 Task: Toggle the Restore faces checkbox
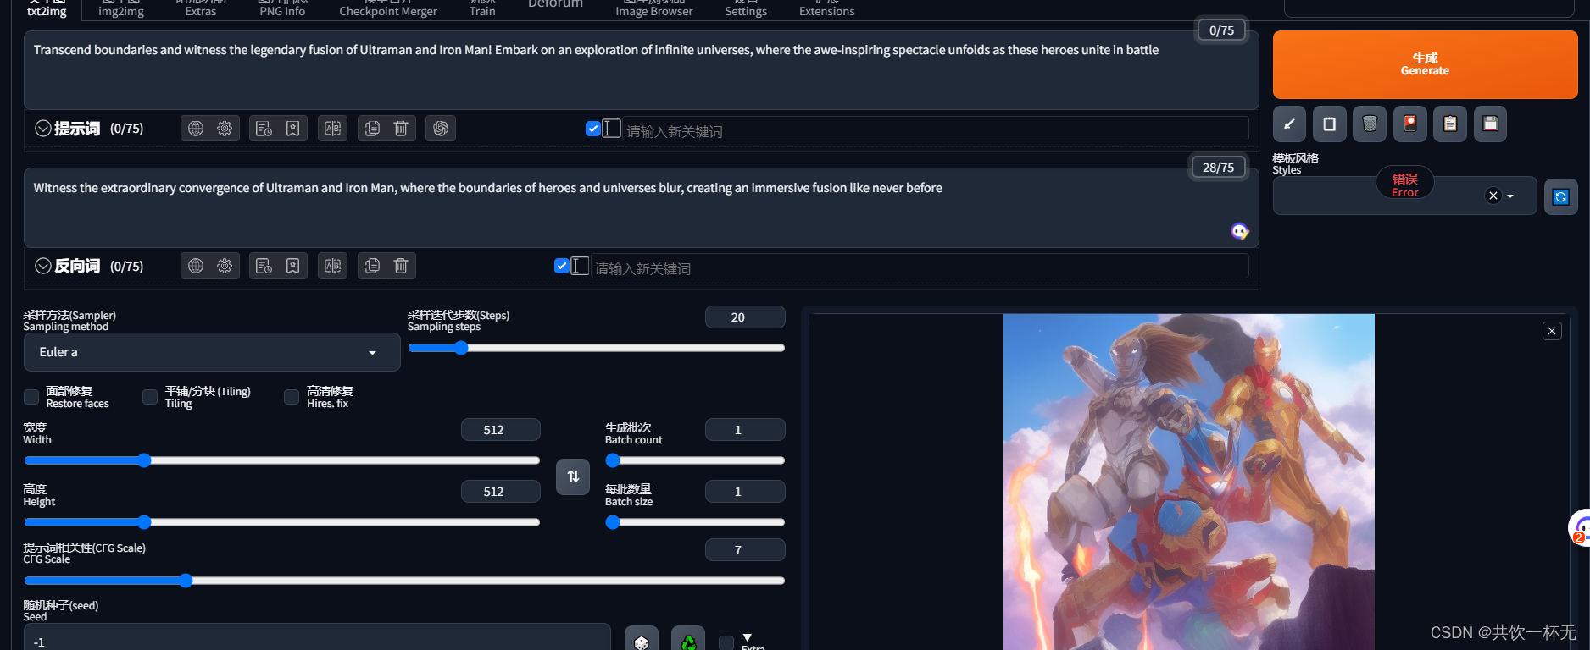pyautogui.click(x=31, y=397)
